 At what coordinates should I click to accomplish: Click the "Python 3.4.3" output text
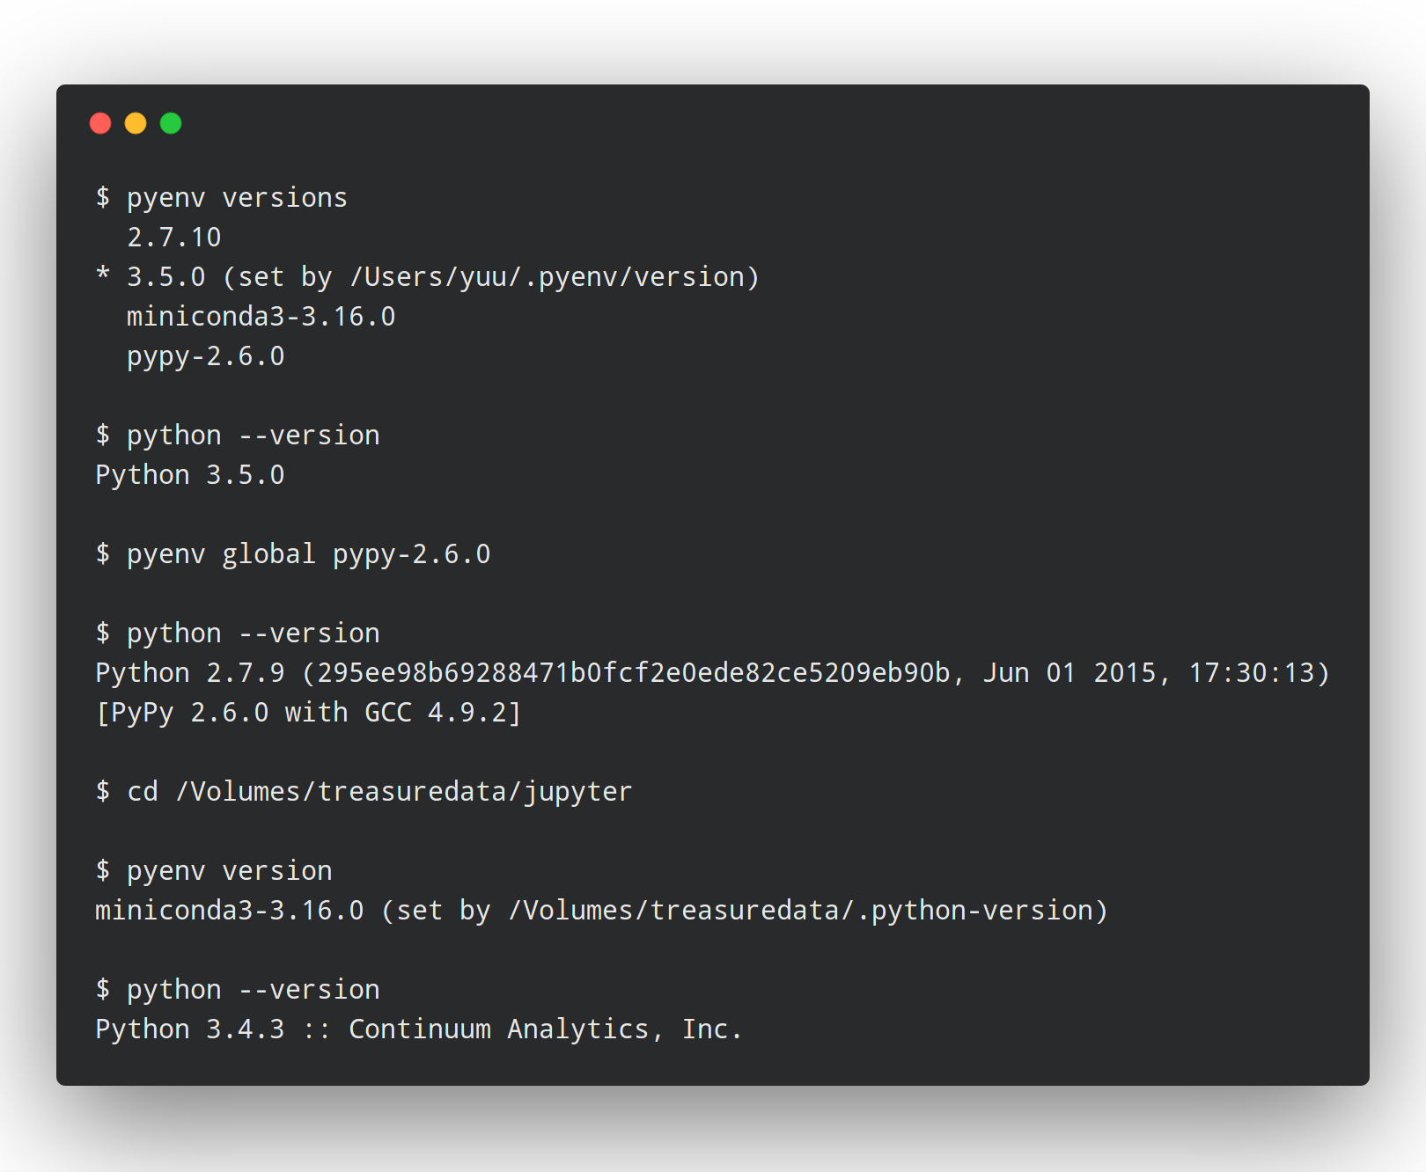click(x=189, y=1029)
